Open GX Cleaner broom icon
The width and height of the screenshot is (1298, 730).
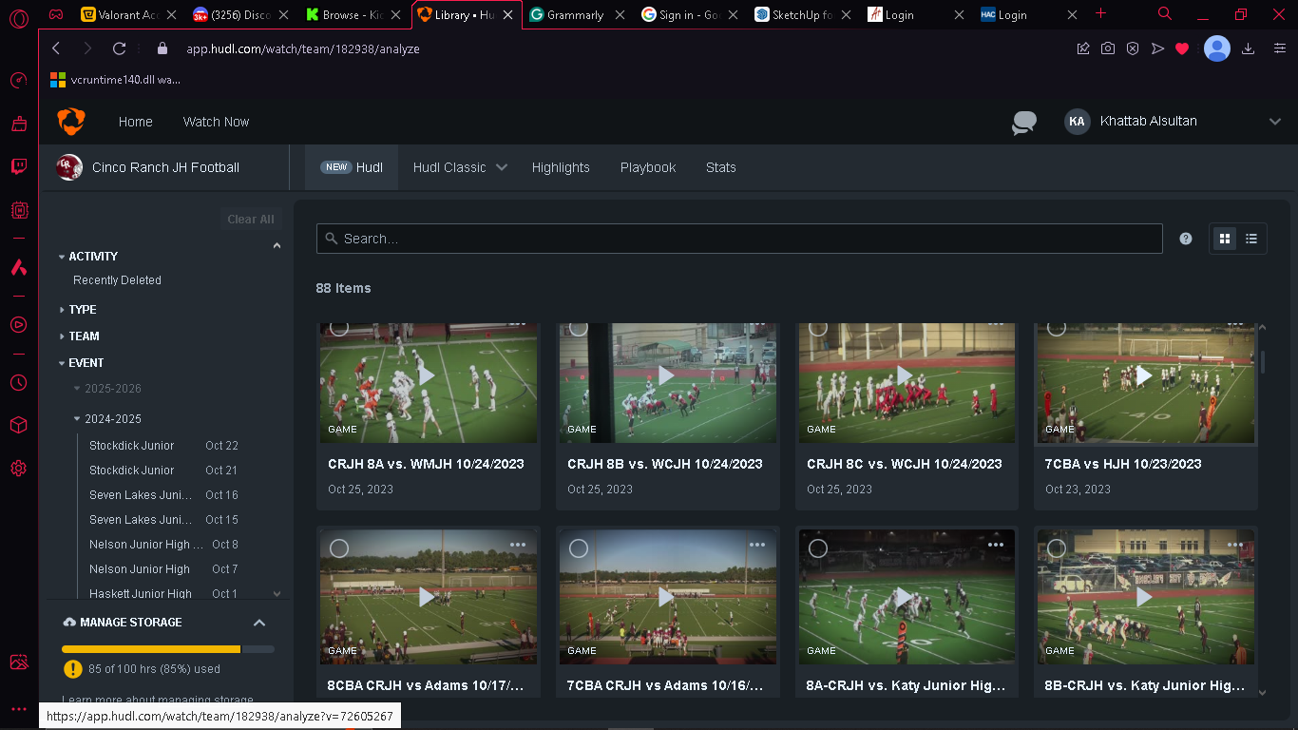coord(18,124)
